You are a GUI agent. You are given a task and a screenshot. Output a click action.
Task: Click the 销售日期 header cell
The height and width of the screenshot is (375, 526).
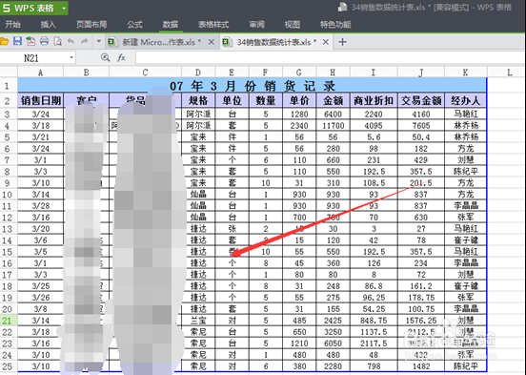[x=41, y=100]
